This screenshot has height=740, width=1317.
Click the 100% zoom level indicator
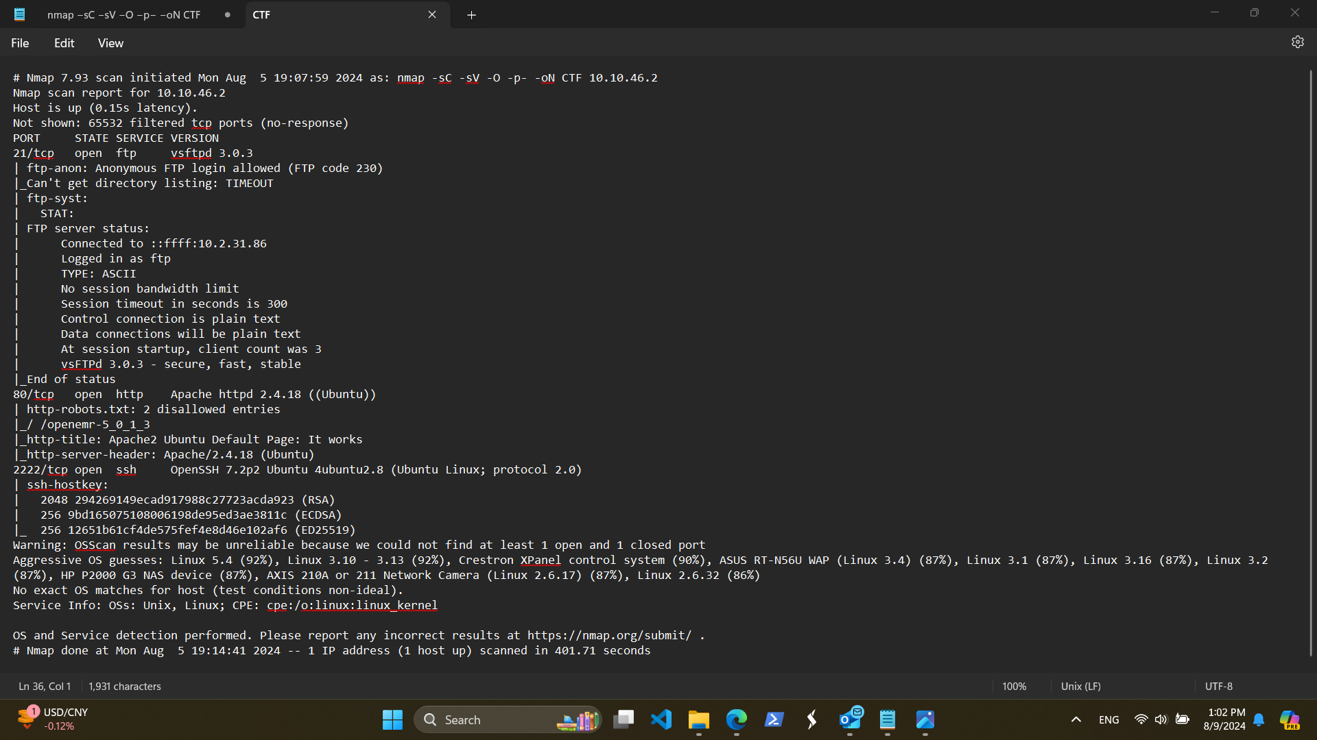(x=1014, y=686)
